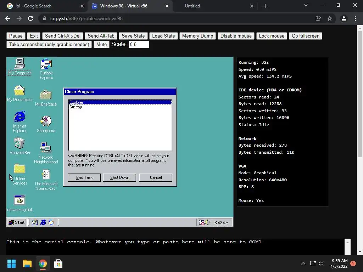Screen dimensions: 363x272
Task: Click the Lock mouse button
Action: point(272,36)
